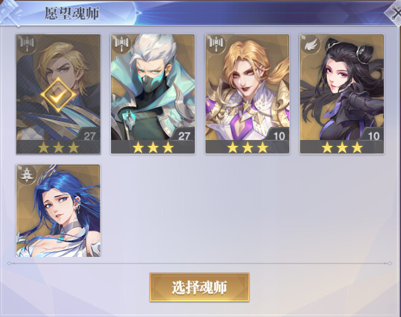Click the 愿望魂师 title text

(x=72, y=13)
